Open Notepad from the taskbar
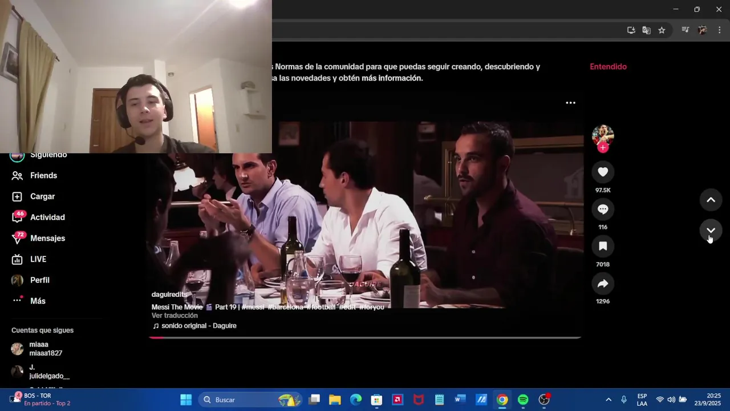This screenshot has height=411, width=730. coord(439,400)
